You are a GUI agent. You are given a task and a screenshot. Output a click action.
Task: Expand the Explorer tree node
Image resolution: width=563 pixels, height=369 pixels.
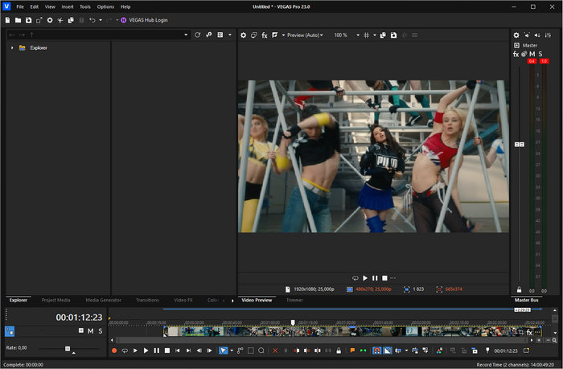[12, 48]
